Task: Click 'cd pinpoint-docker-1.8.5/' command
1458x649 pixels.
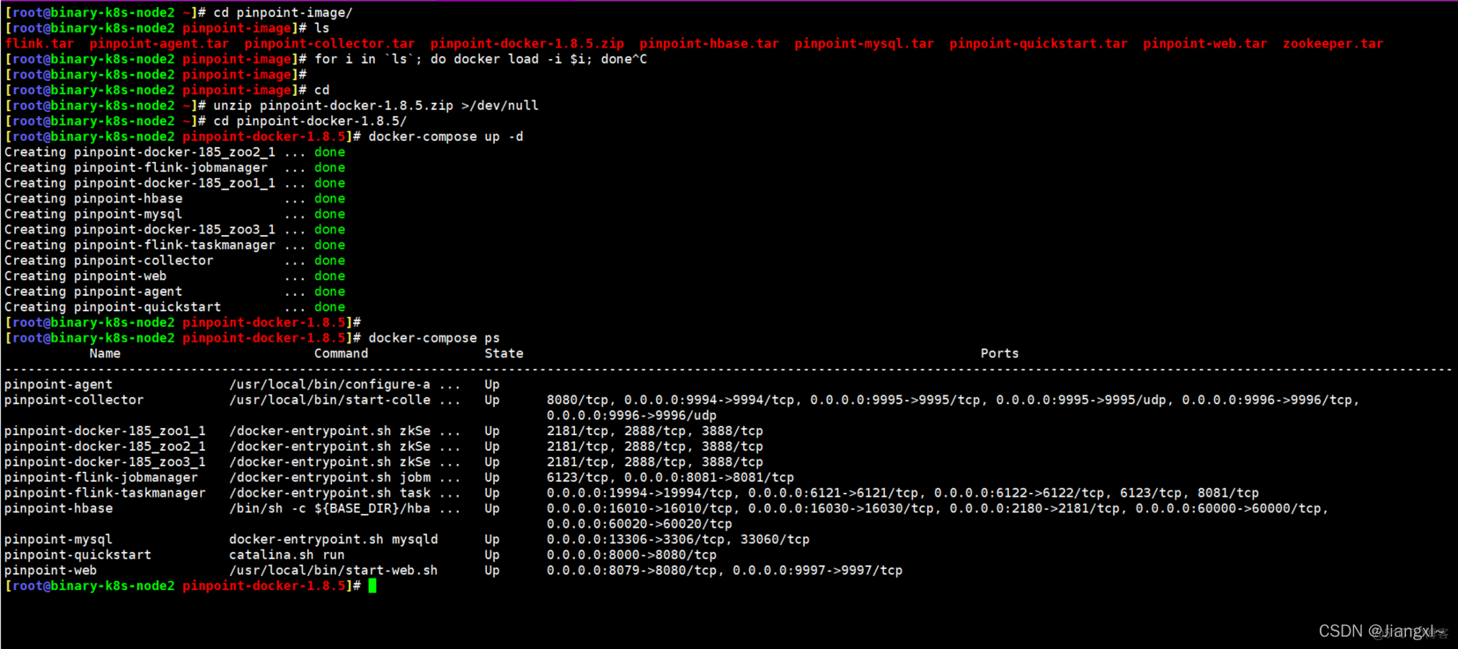Action: [x=310, y=122]
